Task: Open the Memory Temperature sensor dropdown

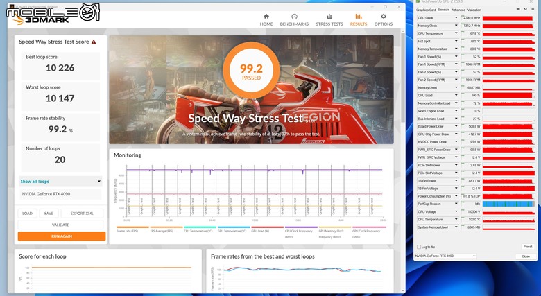Action: [x=456, y=49]
